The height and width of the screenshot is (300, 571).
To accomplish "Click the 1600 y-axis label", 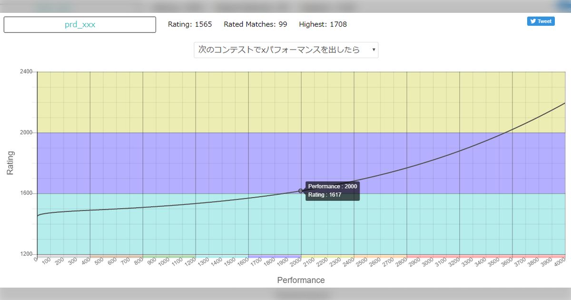I will tap(26, 193).
